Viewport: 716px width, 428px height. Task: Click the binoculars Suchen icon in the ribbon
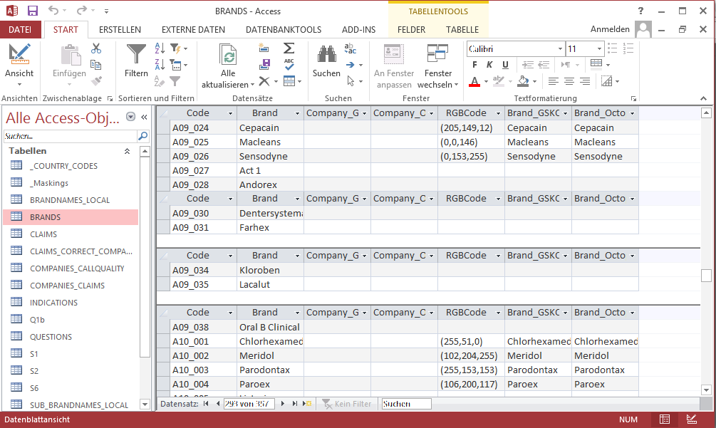[x=326, y=55]
